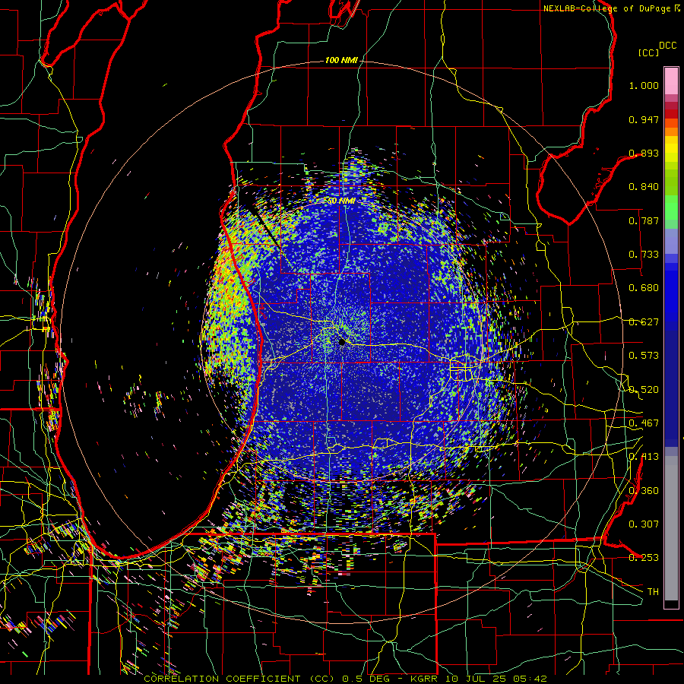The width and height of the screenshot is (684, 684).
Task: Click the Correlation Coefficient caption at bottom
Action: point(345,679)
